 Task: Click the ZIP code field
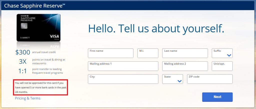pyautogui.click(x=210, y=79)
